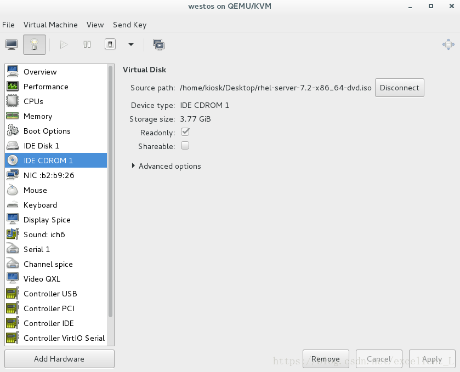
Task: Select Serial 1 device
Action: [x=56, y=249]
